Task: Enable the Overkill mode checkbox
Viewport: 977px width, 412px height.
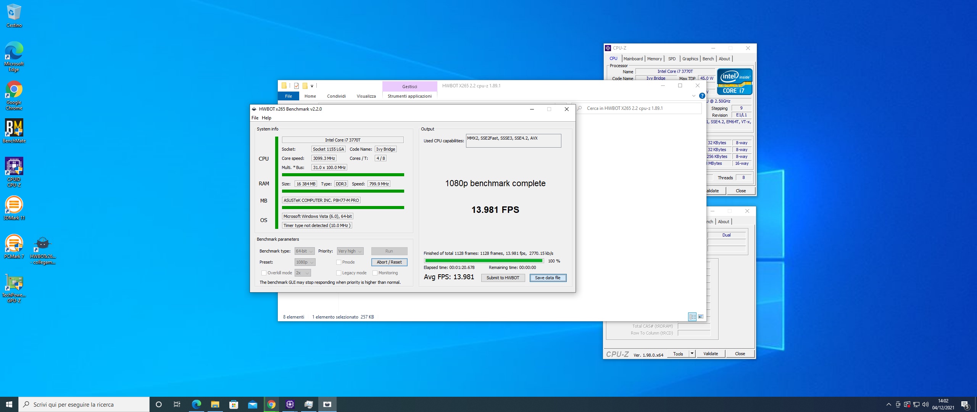Action: (x=264, y=273)
